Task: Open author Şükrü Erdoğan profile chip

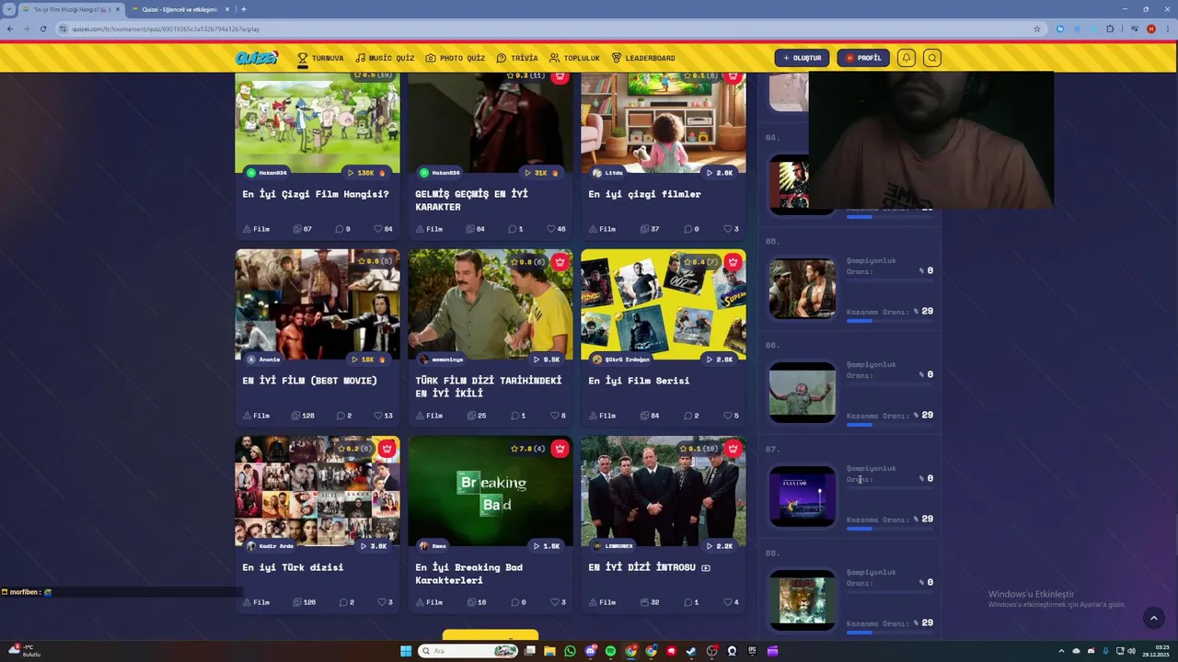Action: (x=621, y=360)
